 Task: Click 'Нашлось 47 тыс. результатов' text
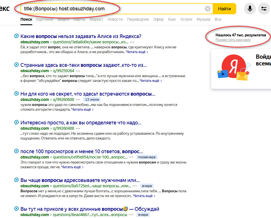point(240,35)
